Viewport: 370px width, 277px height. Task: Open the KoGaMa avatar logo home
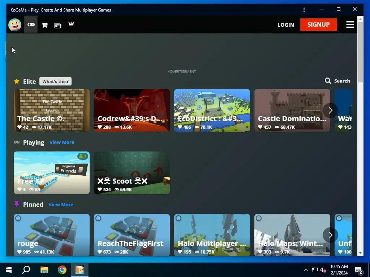pyautogui.click(x=15, y=25)
